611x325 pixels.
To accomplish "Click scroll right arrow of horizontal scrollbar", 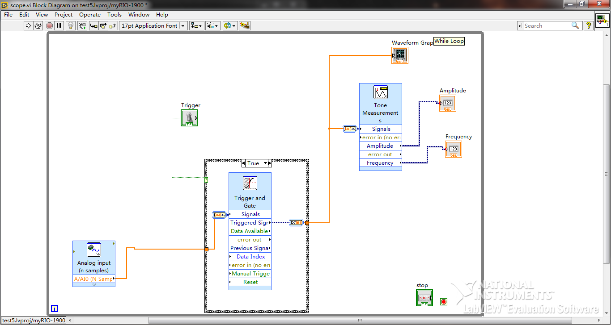I will click(599, 320).
